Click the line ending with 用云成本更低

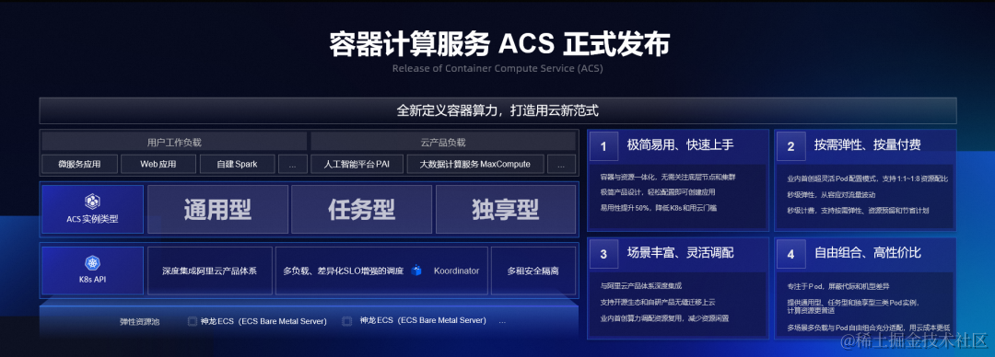[x=868, y=328]
